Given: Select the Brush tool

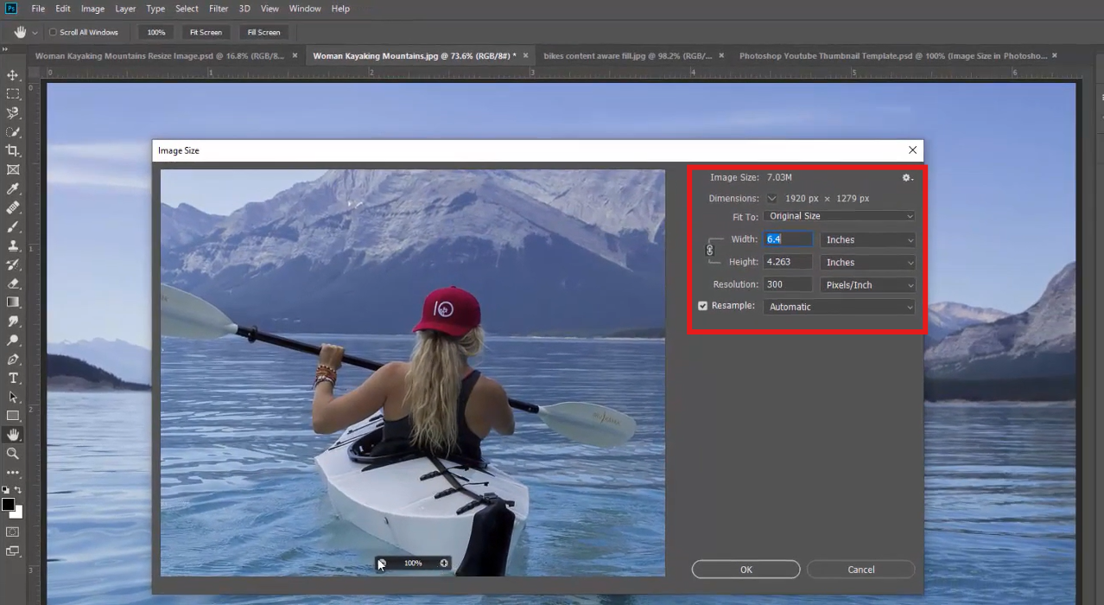Looking at the screenshot, I should 13,227.
